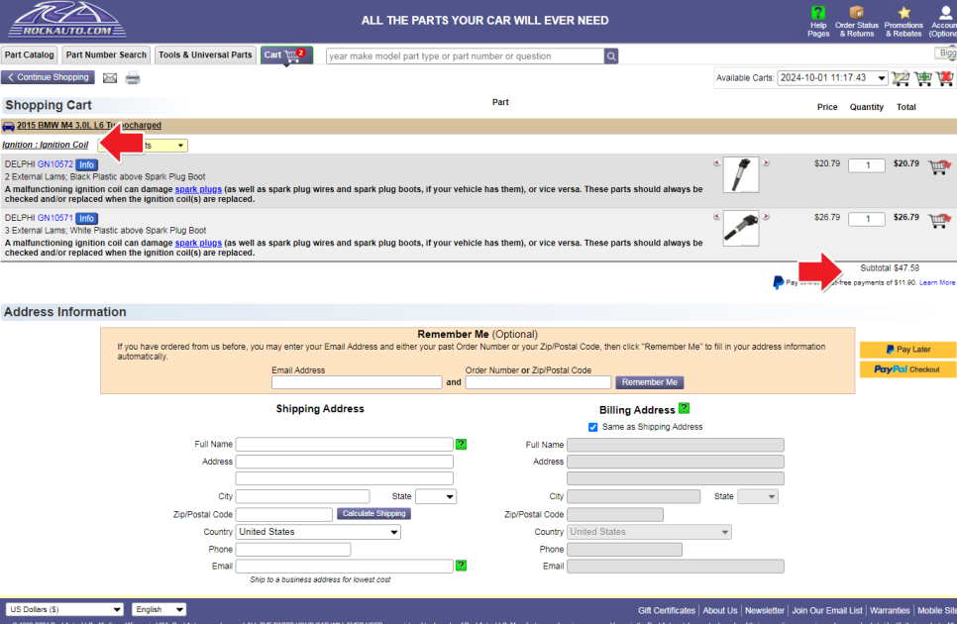
Task: Click the quantity field for GN10571
Action: point(867,219)
